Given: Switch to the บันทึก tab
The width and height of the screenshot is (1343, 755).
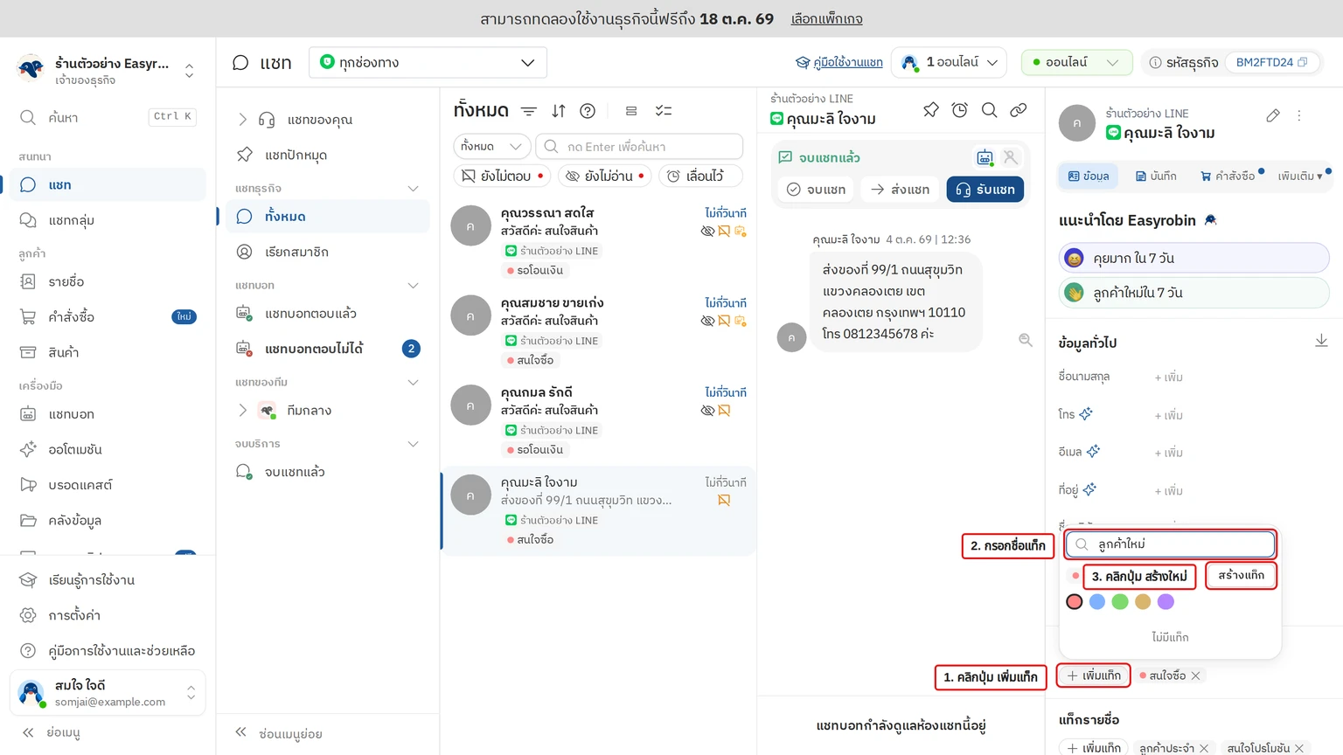Looking at the screenshot, I should pos(1156,176).
